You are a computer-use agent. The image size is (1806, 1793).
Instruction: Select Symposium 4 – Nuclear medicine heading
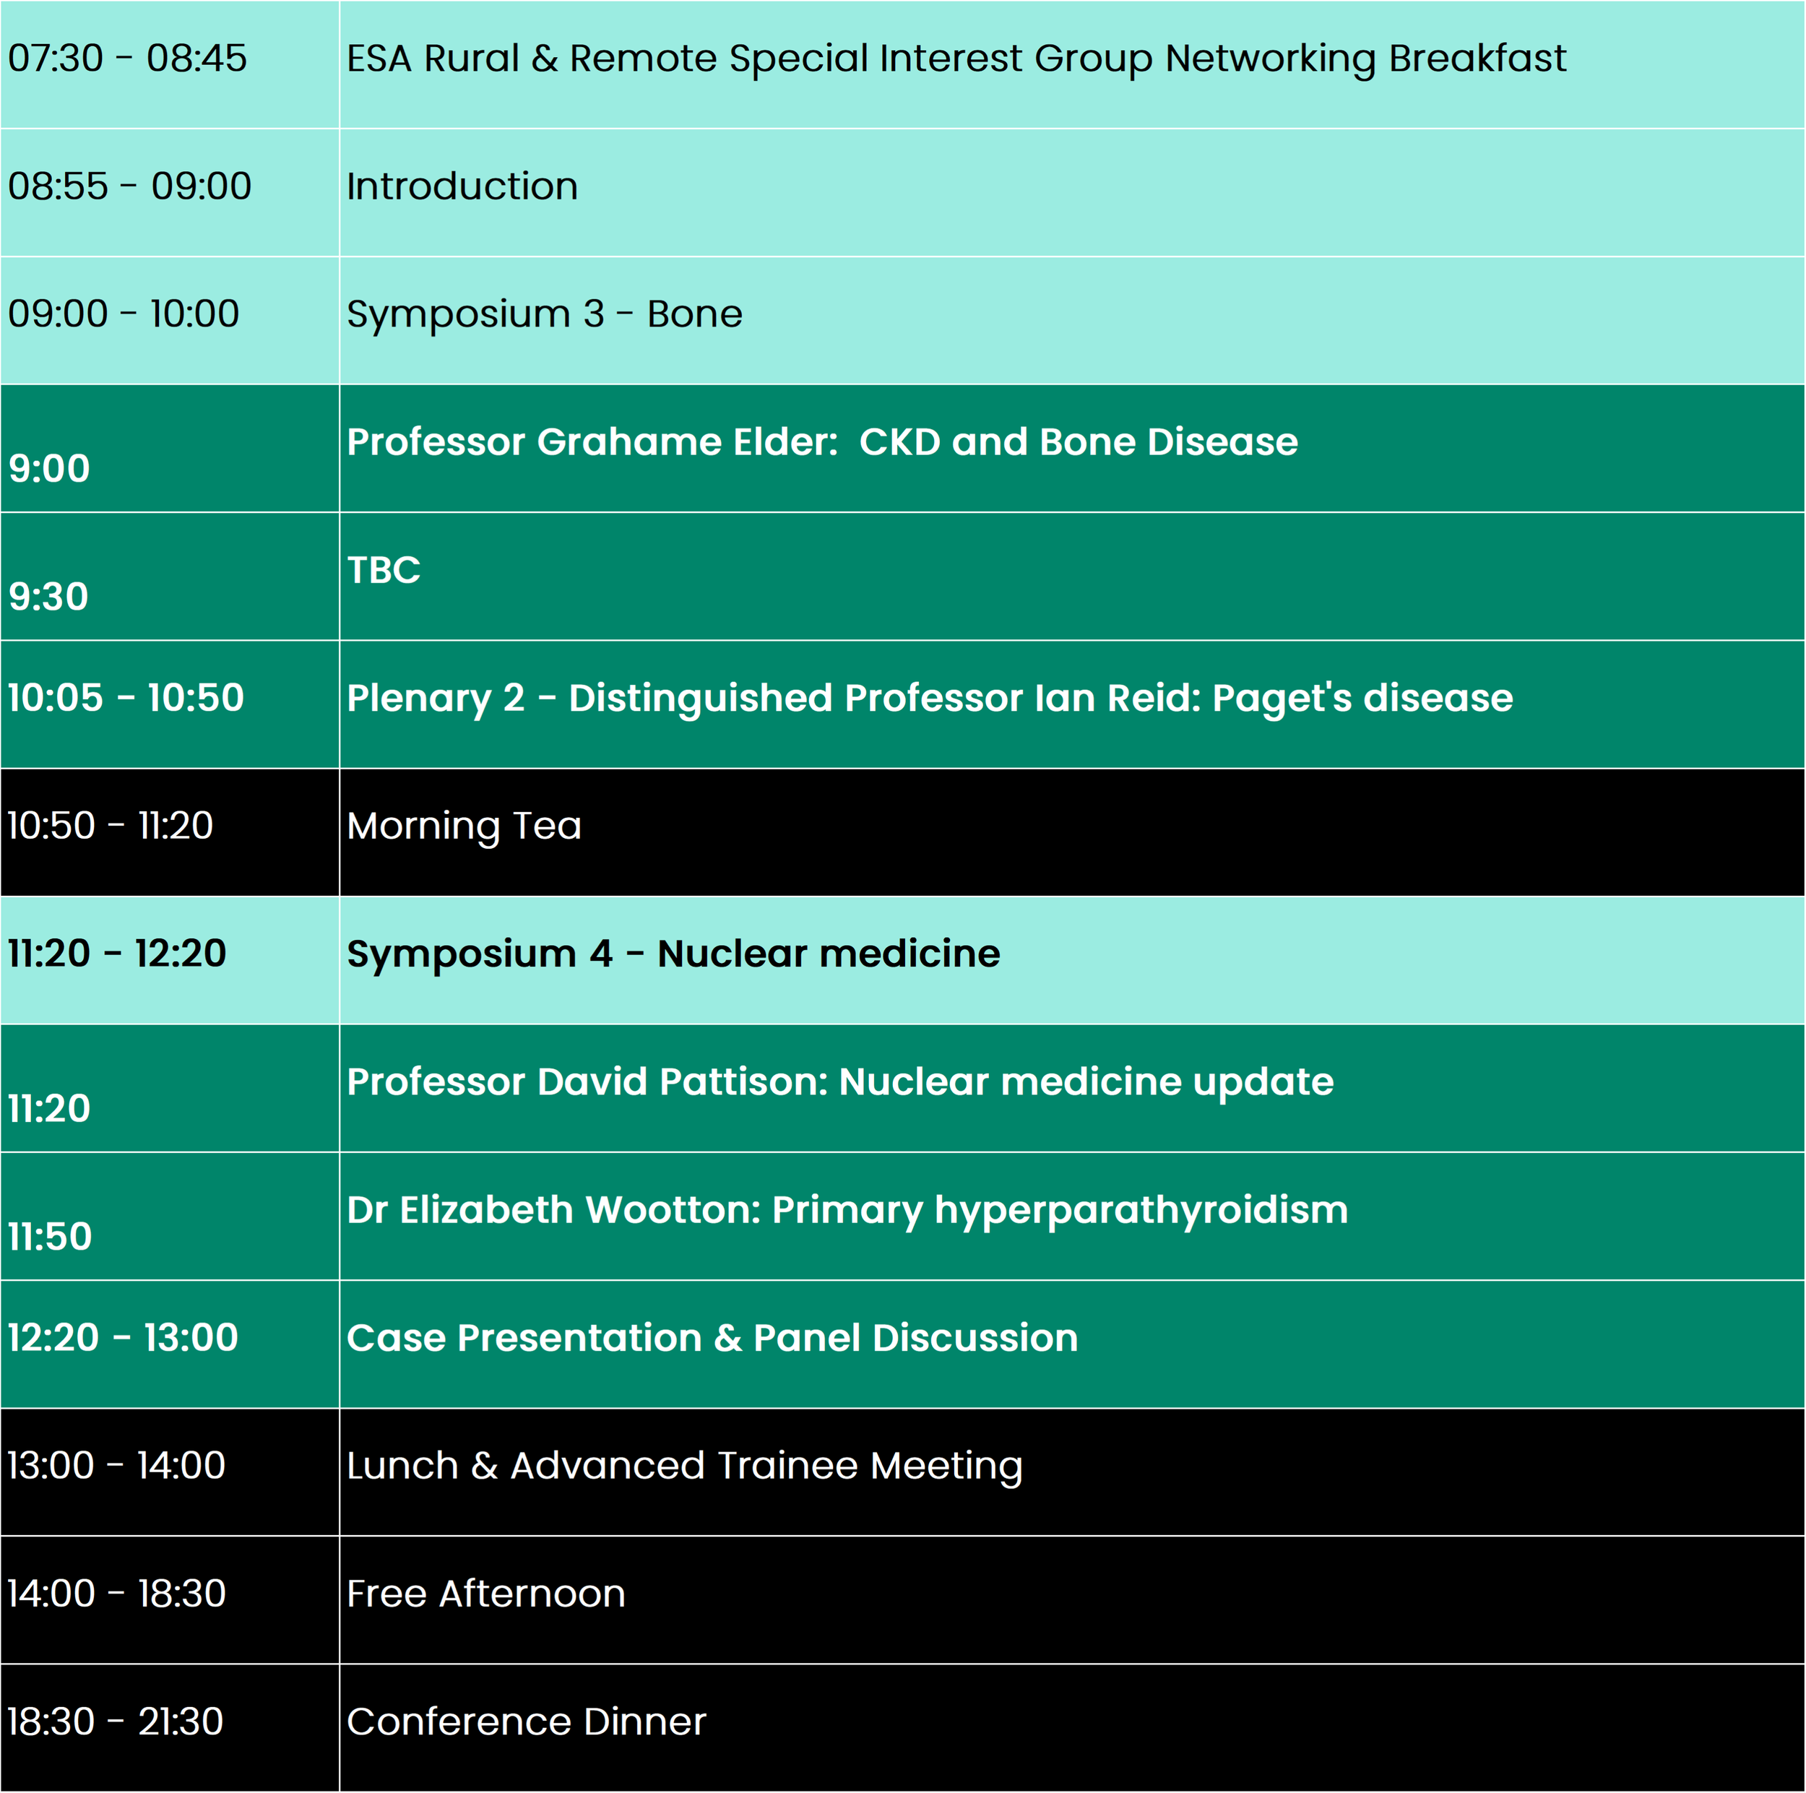(x=673, y=954)
